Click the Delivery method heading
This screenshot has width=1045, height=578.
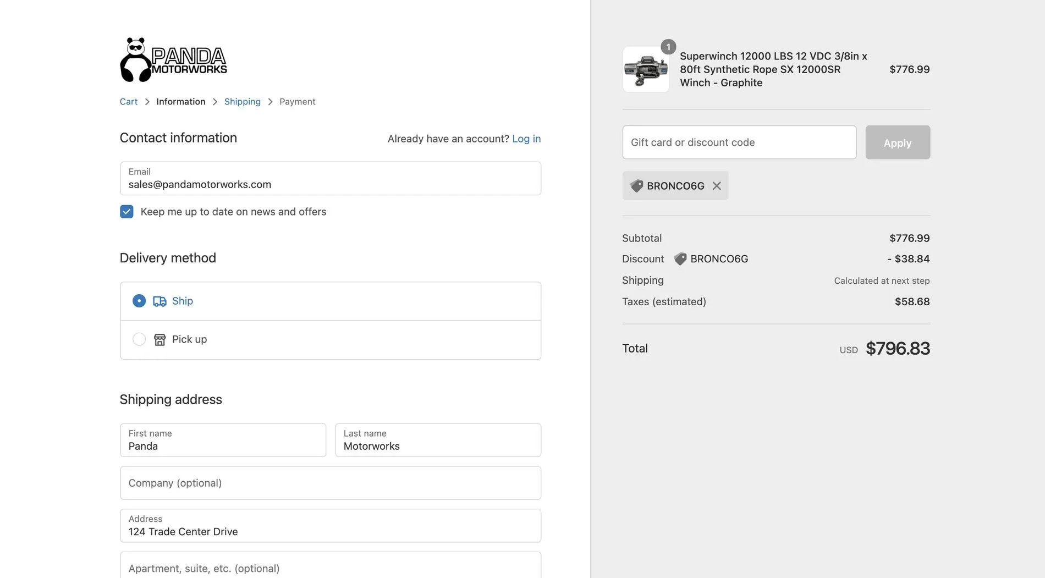tap(168, 258)
